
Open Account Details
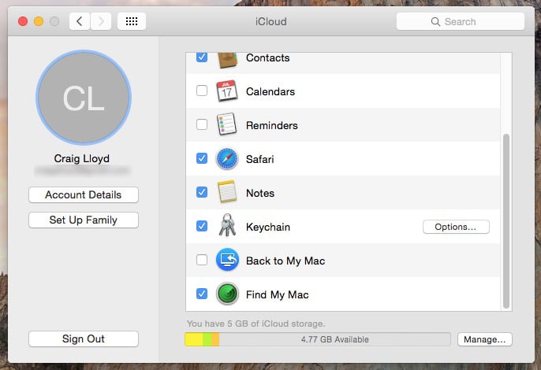(x=84, y=195)
